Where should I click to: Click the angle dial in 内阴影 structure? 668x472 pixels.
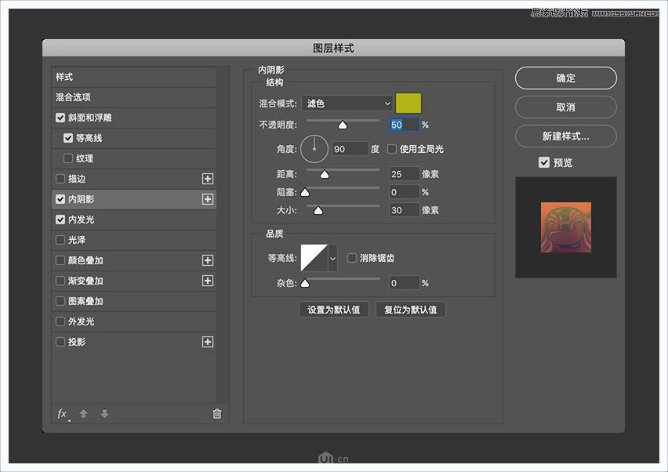tap(314, 149)
